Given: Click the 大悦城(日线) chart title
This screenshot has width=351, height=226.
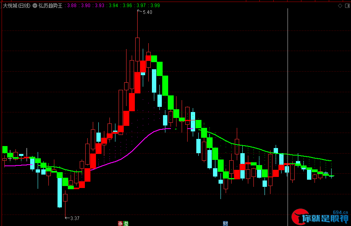Looking at the screenshot, I should tap(17, 6).
